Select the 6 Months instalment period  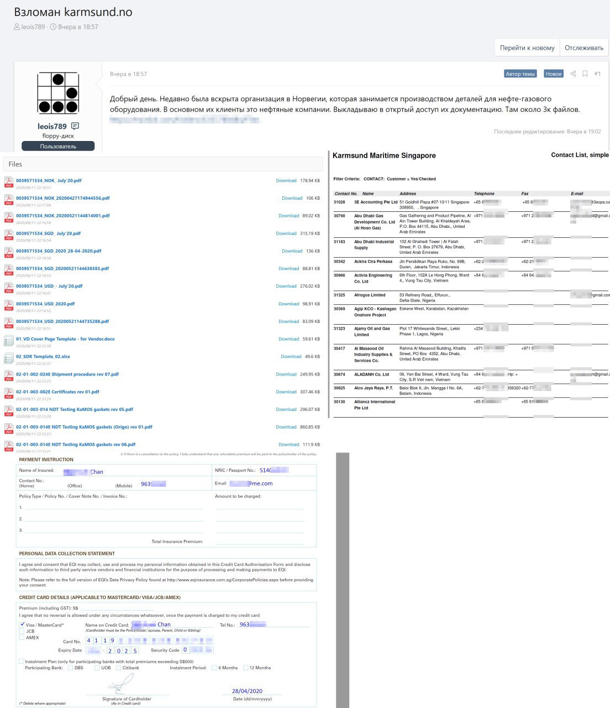(214, 668)
